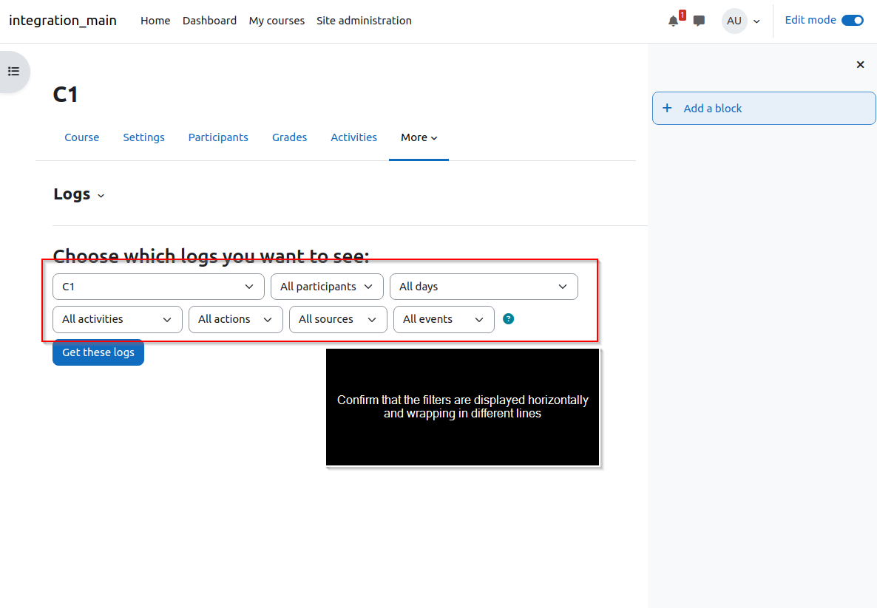
Task: Open the All participants dropdown
Action: click(x=327, y=287)
